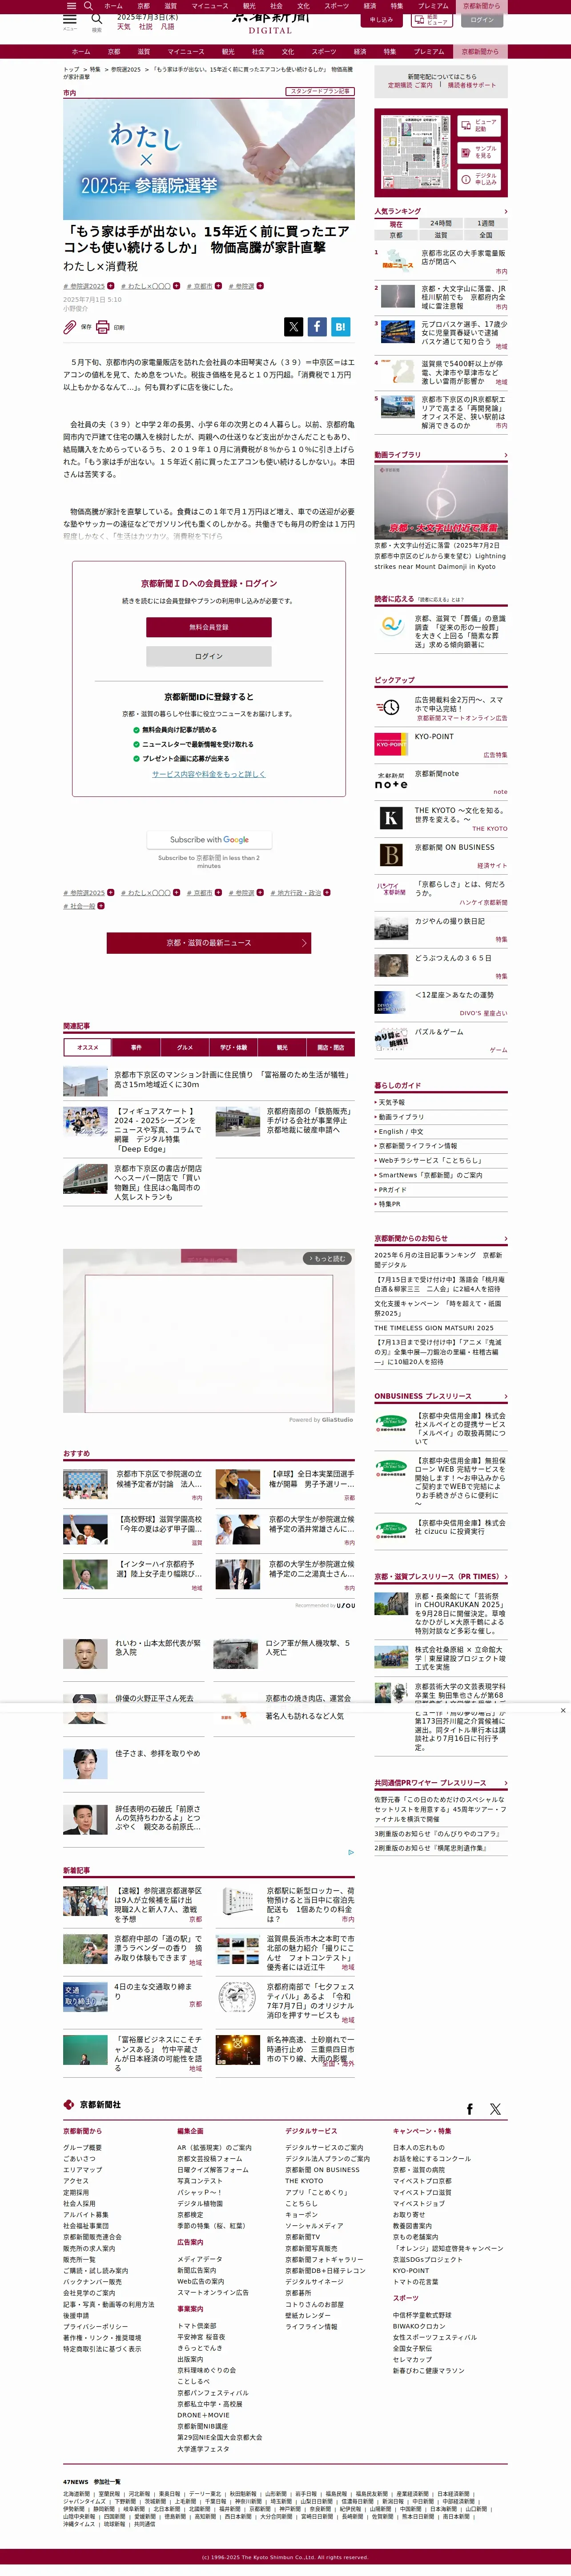Click the printer 印刷 icon

tap(103, 327)
